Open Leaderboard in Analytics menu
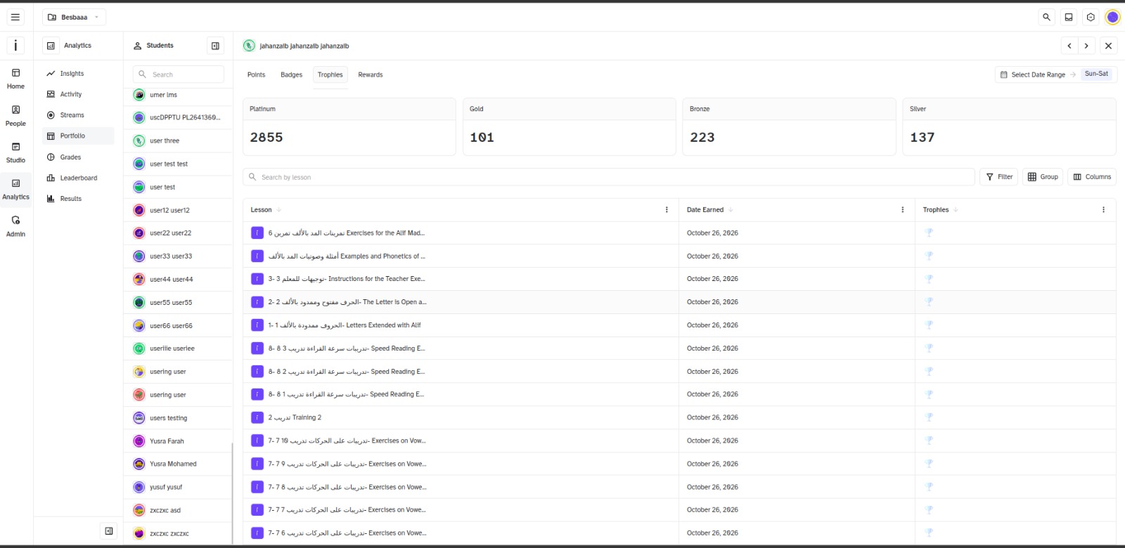 [78, 178]
